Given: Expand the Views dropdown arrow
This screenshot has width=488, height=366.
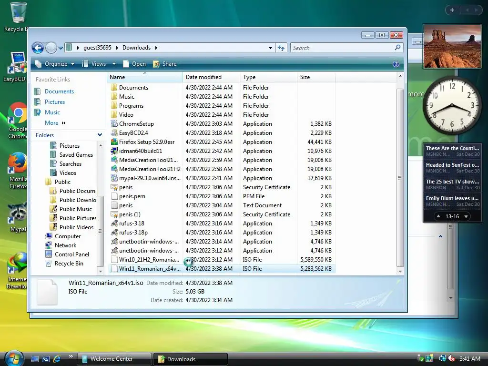Looking at the screenshot, I should 114,64.
